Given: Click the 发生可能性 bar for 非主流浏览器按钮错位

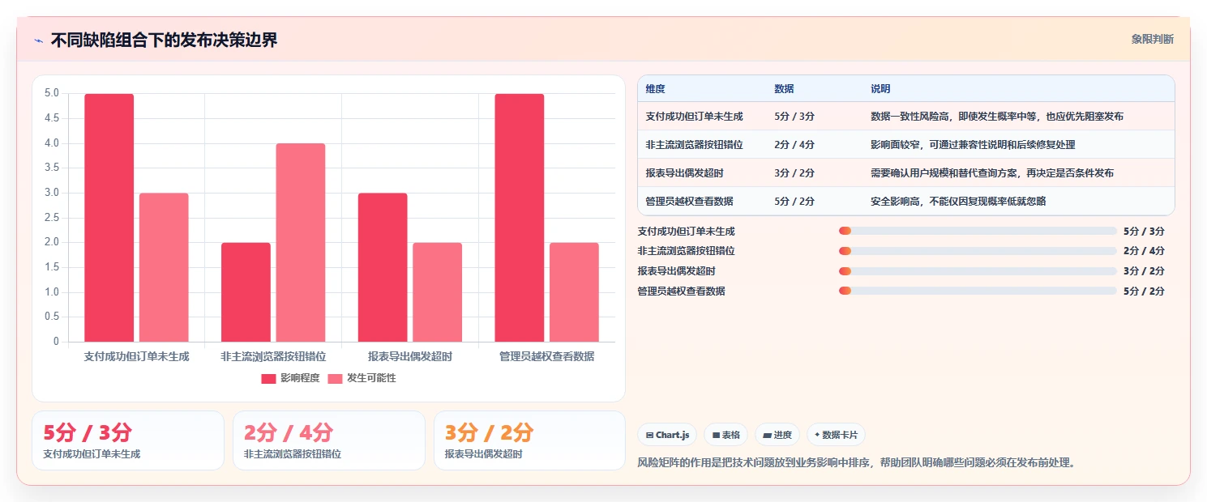Looking at the screenshot, I should click(x=301, y=243).
